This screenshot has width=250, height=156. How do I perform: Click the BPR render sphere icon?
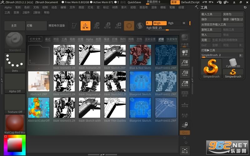pyautogui.click(x=185, y=37)
